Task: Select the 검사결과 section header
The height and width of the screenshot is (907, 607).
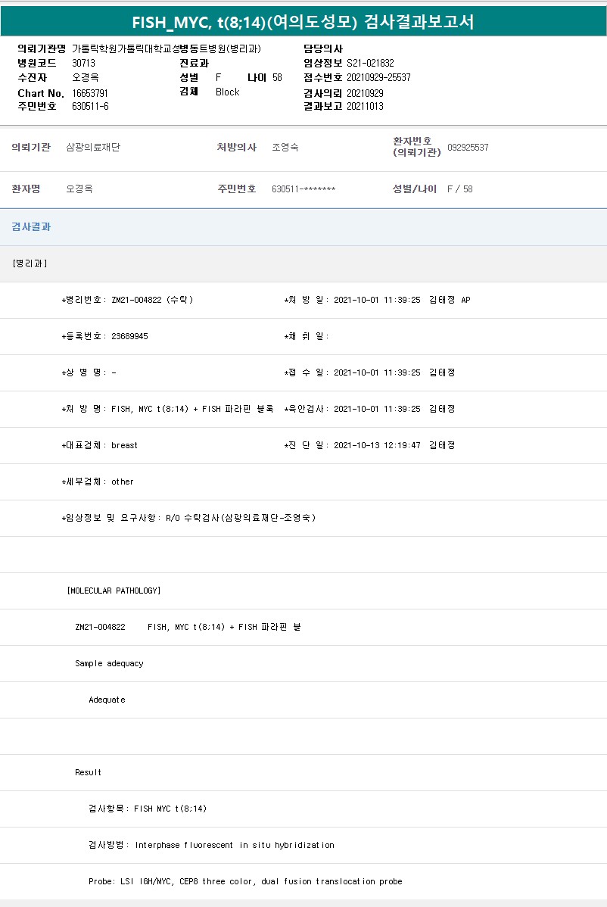Action: (31, 227)
